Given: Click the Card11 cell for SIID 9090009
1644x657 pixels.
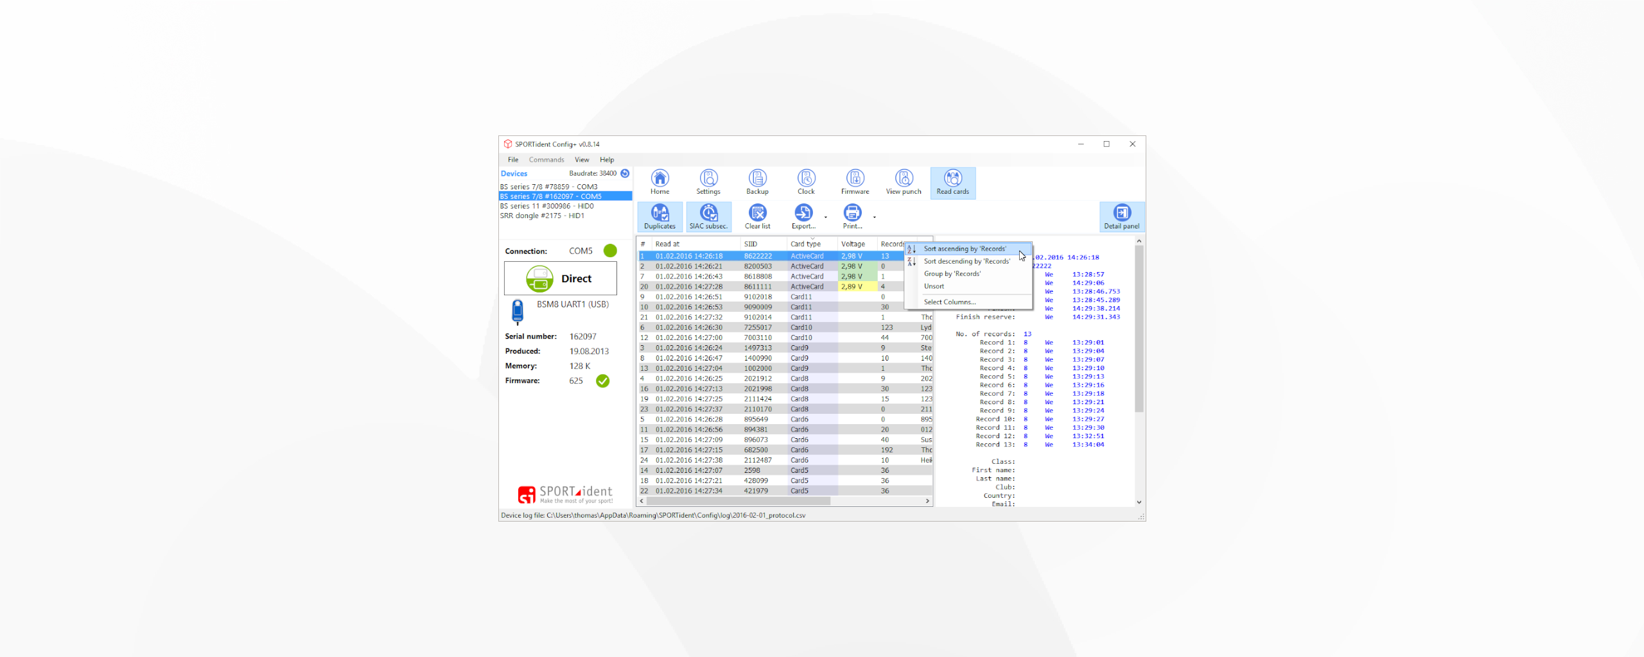Looking at the screenshot, I should [812, 307].
